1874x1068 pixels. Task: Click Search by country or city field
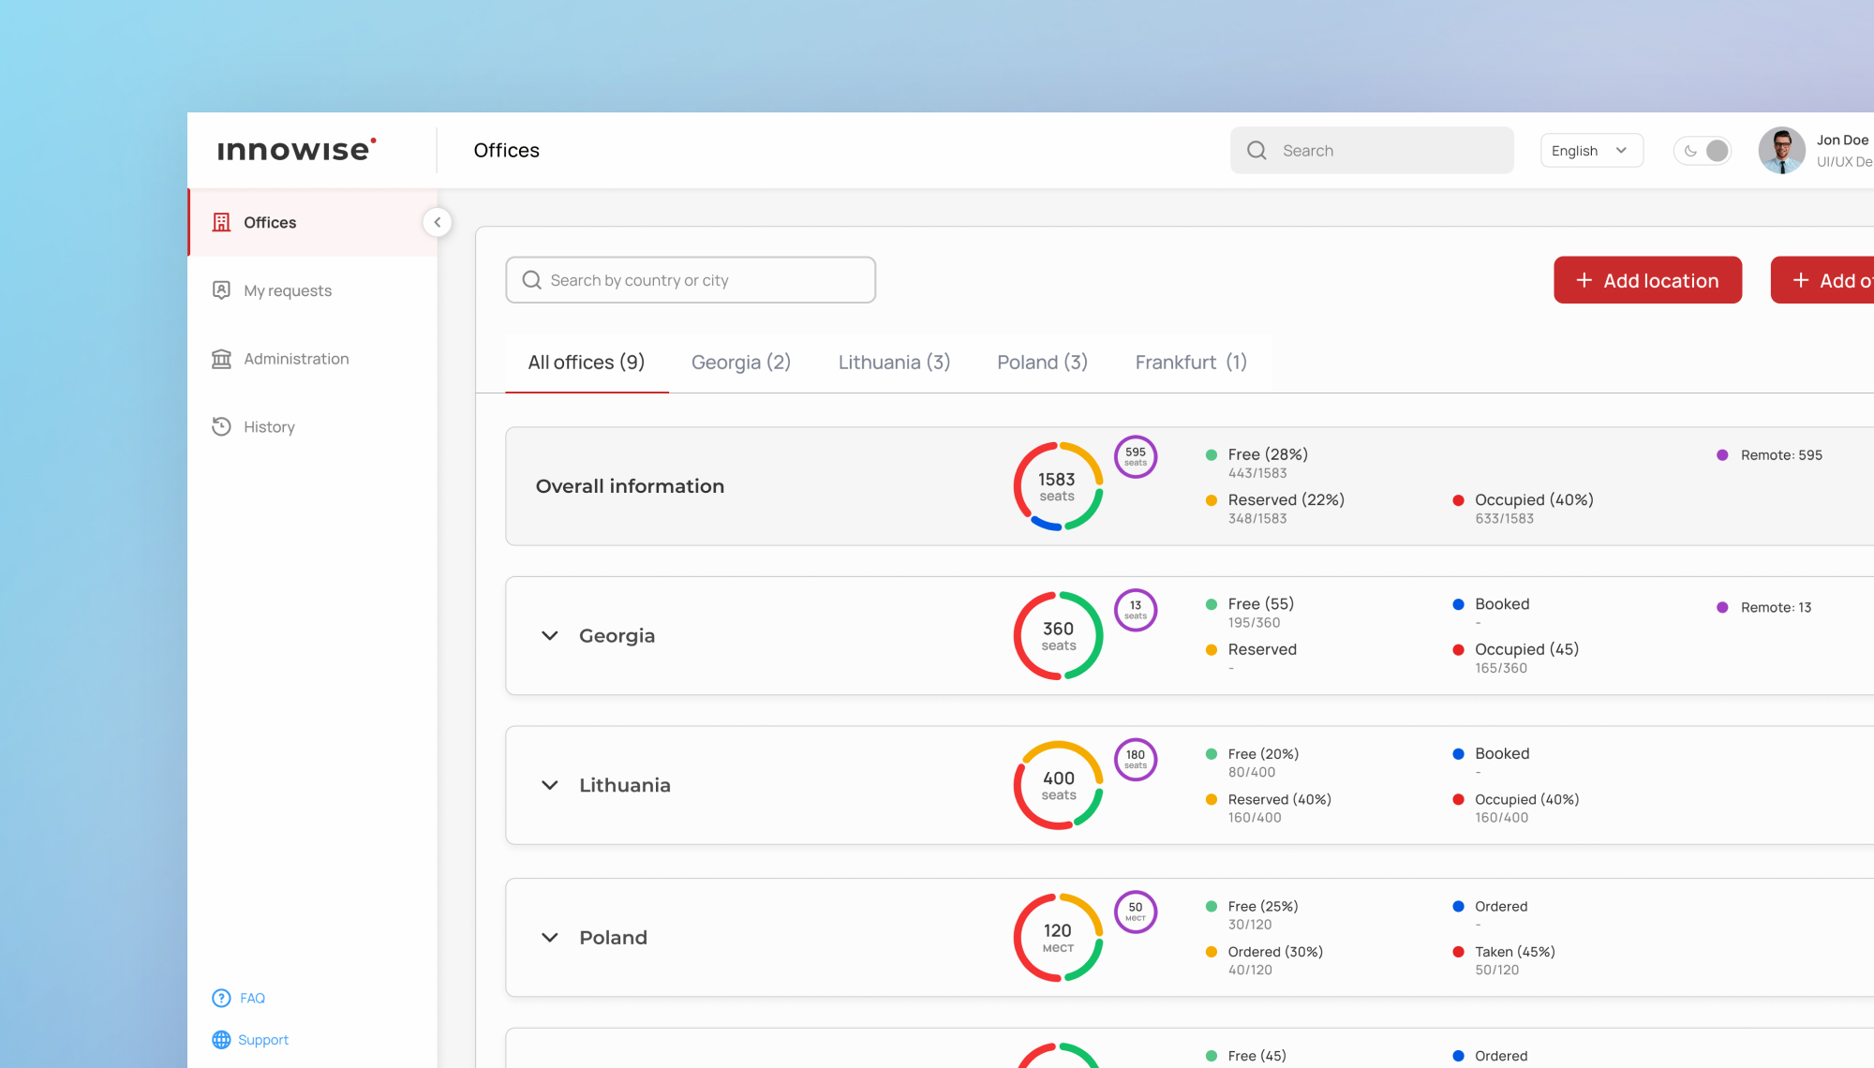[x=691, y=280]
